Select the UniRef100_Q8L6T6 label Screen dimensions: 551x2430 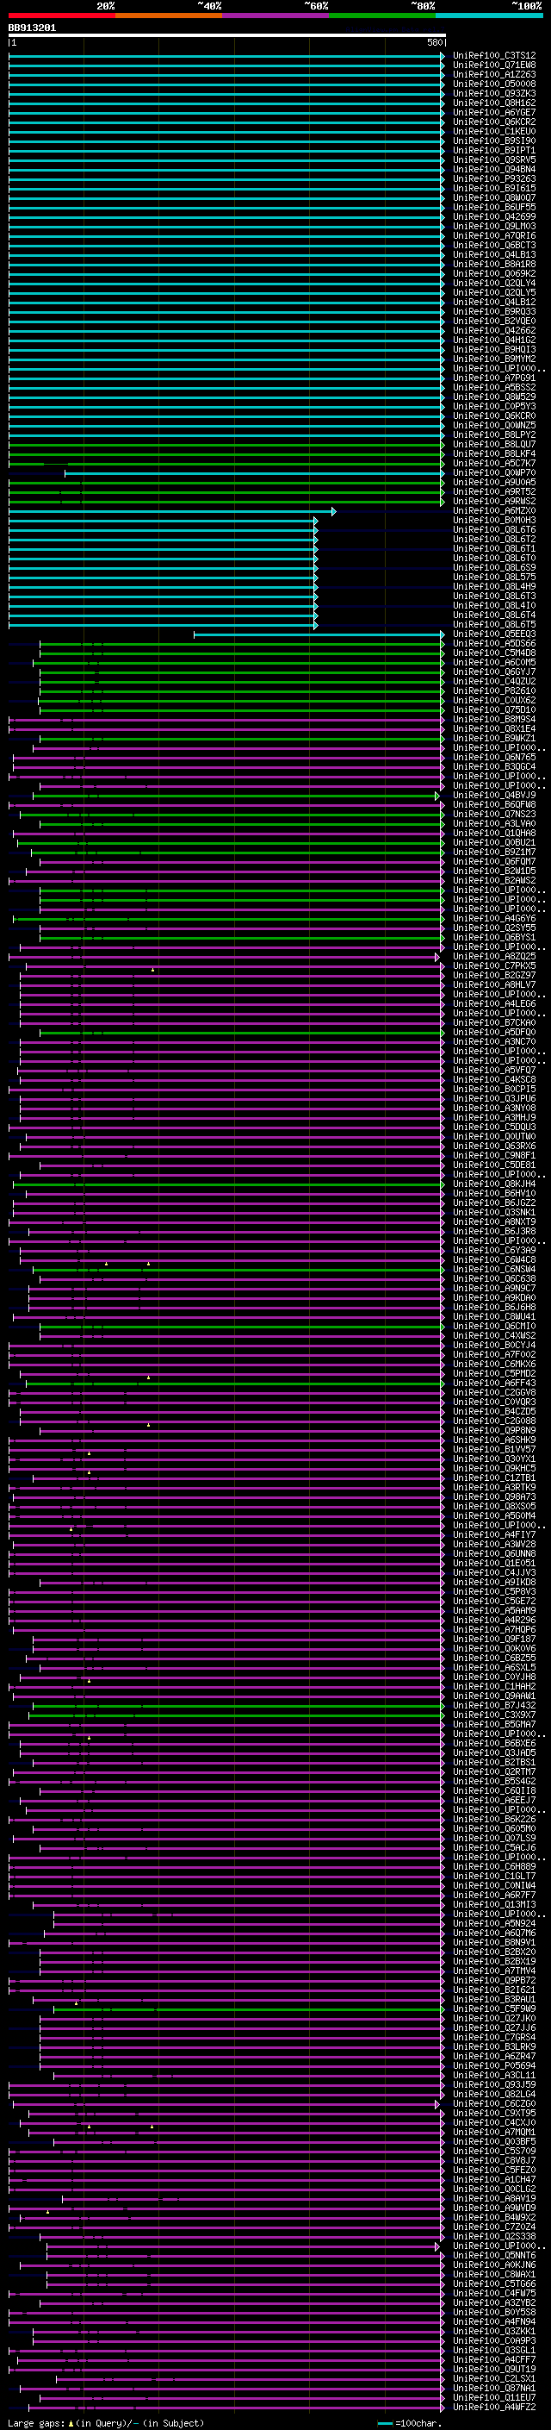point(494,529)
